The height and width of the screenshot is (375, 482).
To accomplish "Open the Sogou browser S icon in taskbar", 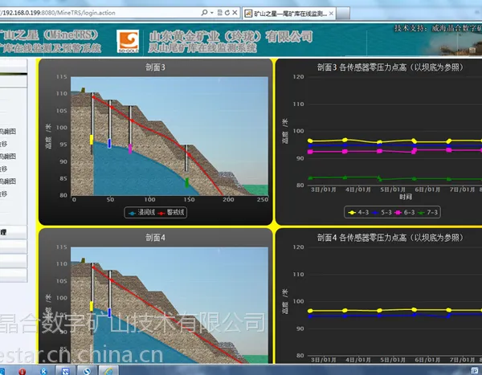I will pos(87,371).
